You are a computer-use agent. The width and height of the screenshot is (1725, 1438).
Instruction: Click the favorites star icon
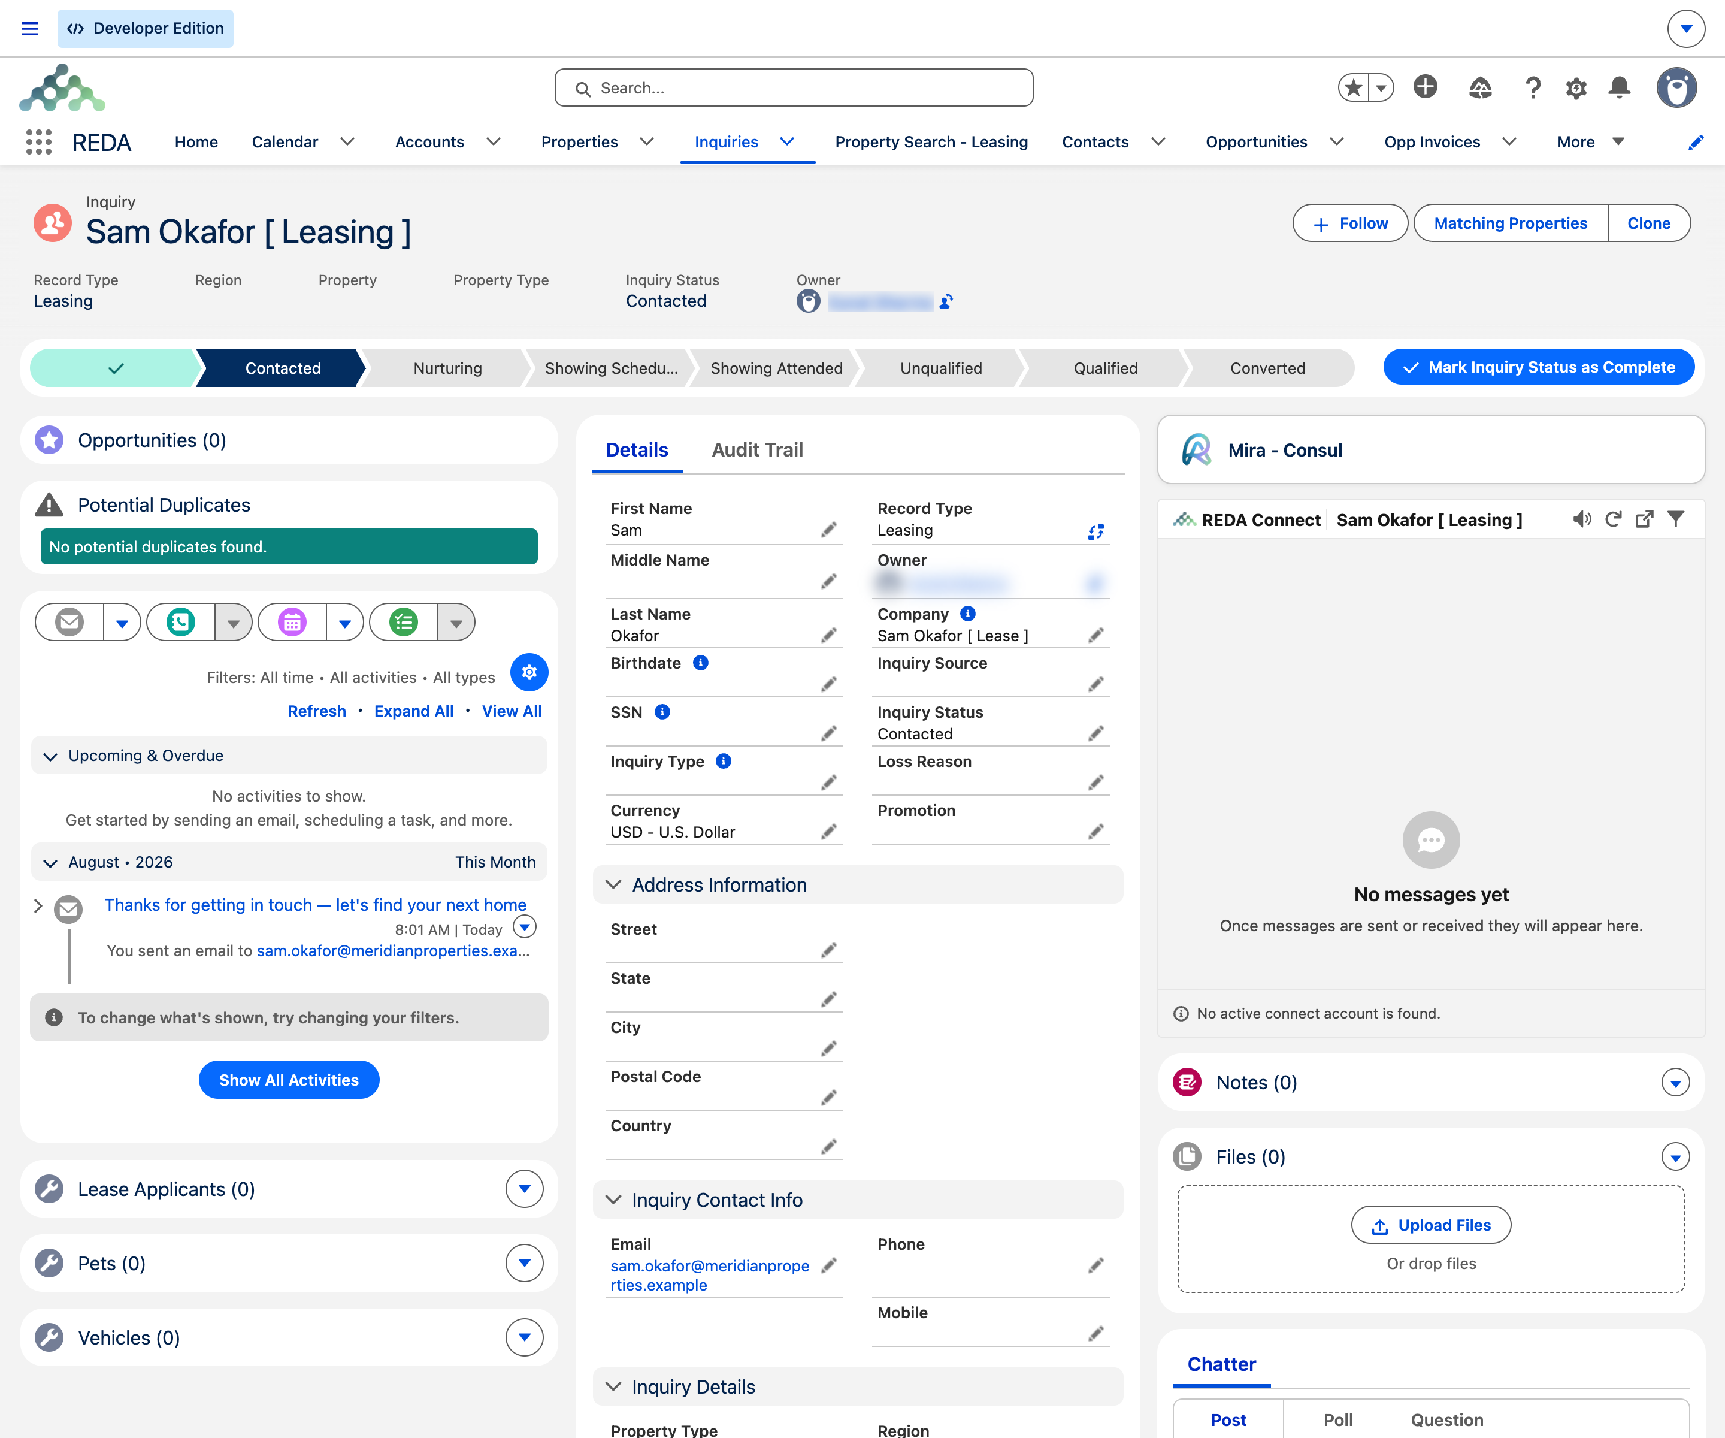1354,87
